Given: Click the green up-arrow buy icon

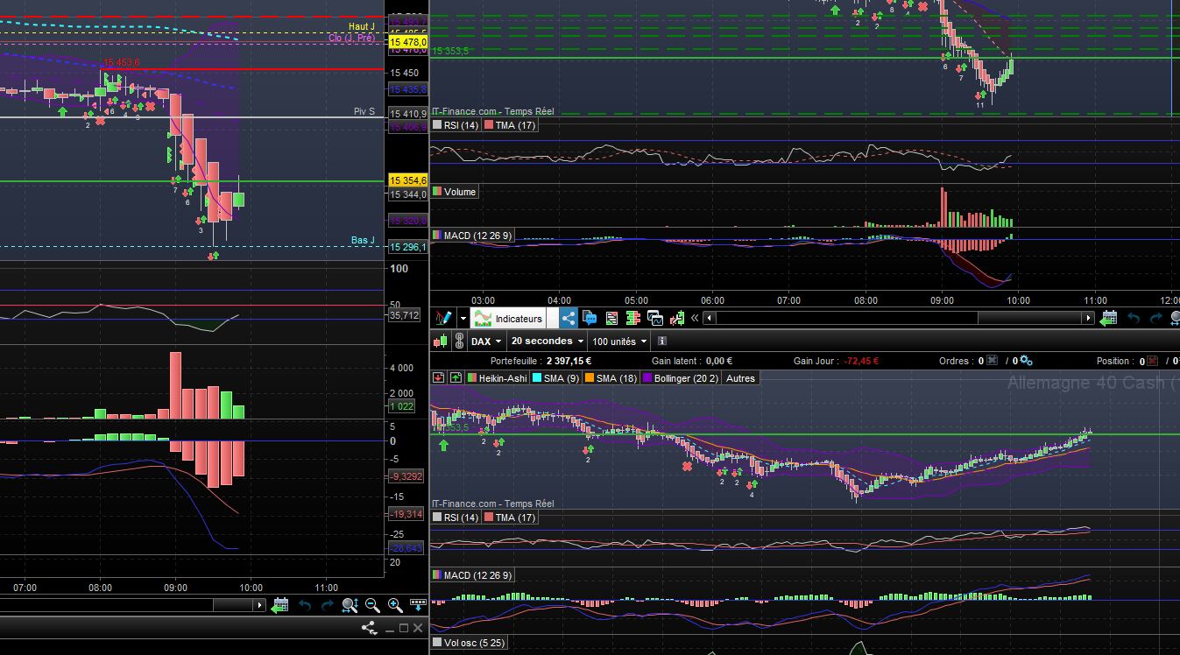Looking at the screenshot, I should (456, 378).
